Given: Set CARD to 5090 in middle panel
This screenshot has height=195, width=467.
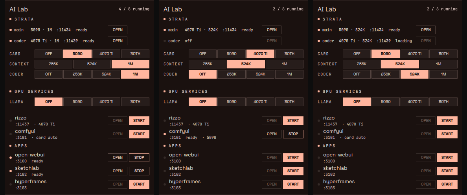Looking at the screenshot, I should [232, 54].
